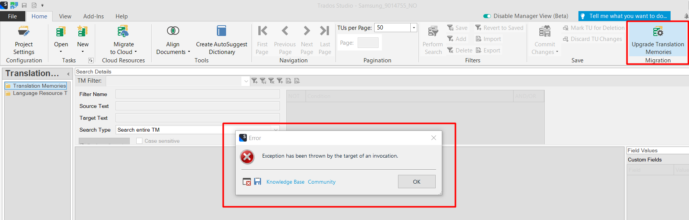Go to Next Page in Navigation

point(307,40)
